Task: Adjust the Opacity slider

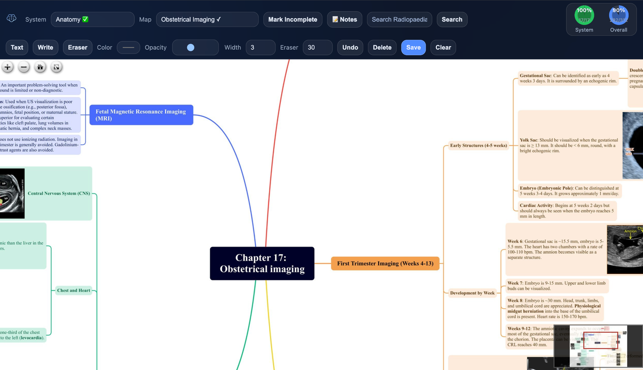Action: [x=195, y=47]
